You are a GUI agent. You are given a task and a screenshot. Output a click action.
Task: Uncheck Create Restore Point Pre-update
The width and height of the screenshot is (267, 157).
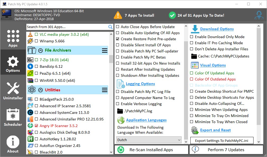click(x=117, y=39)
